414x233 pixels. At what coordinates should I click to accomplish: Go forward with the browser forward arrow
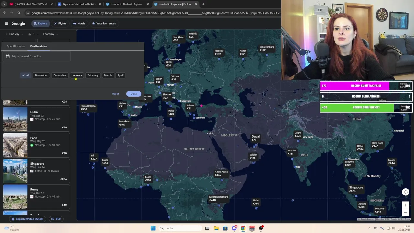tap(12, 13)
